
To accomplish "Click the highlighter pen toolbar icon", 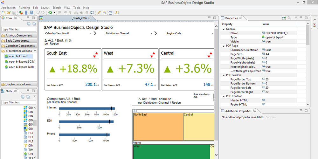I will pyautogui.click(x=99, y=13).
